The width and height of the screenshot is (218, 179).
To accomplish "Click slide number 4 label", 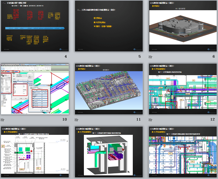I will [66, 57].
